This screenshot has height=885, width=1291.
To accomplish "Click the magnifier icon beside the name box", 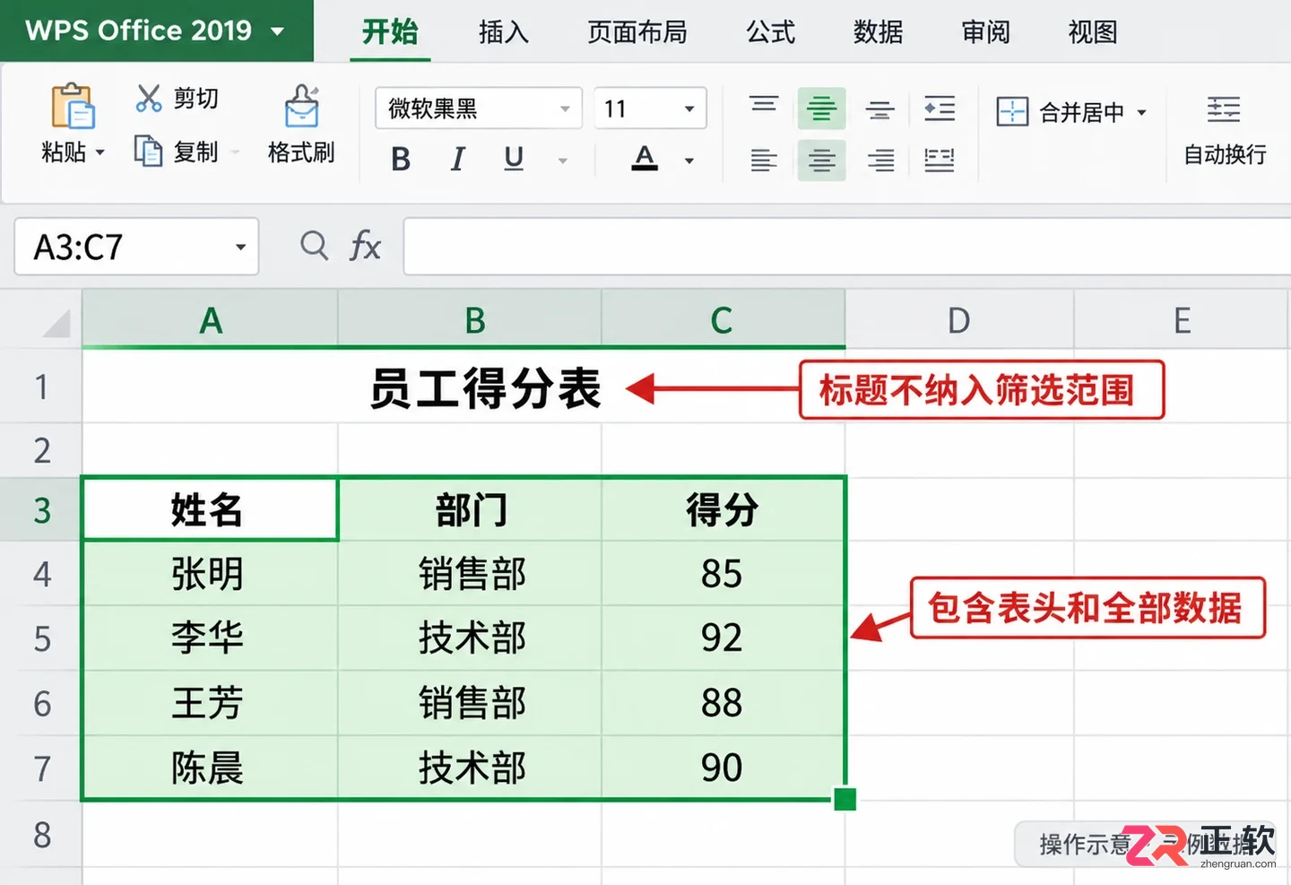I will (314, 245).
